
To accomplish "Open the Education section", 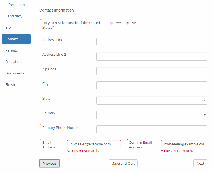I will 13,62.
